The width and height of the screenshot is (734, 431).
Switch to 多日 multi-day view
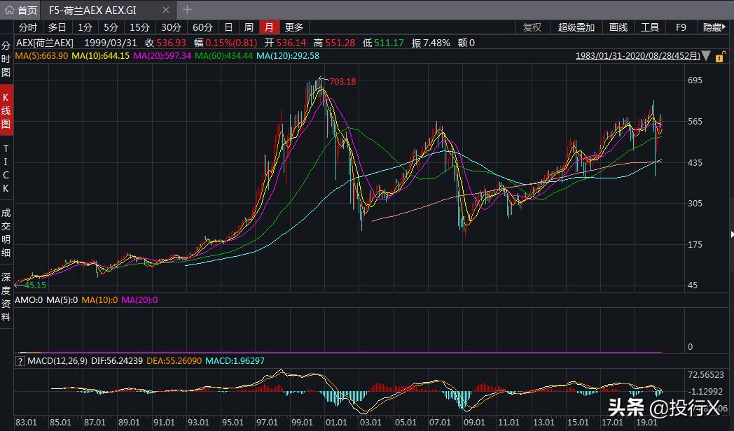(57, 27)
